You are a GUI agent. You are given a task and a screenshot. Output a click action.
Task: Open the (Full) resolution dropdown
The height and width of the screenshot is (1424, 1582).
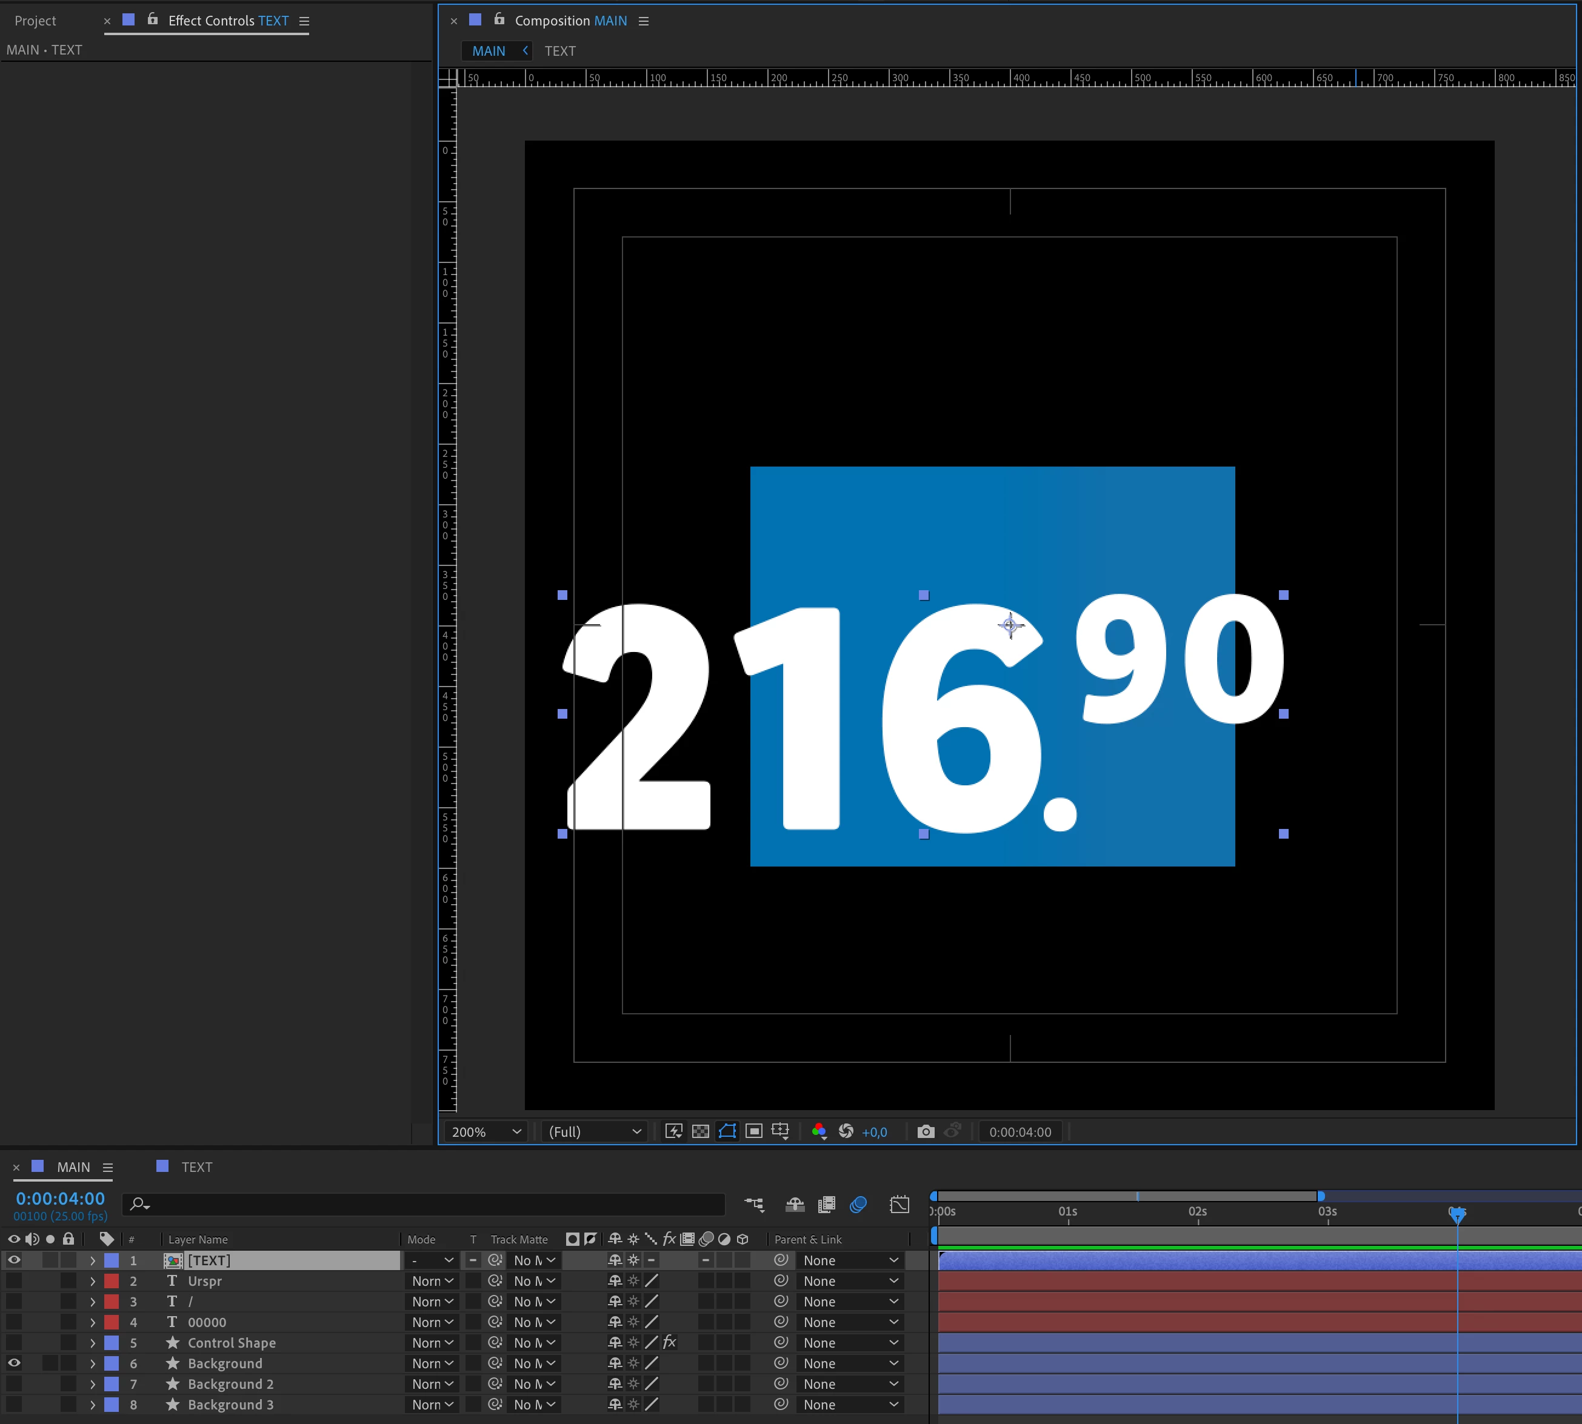click(x=594, y=1132)
